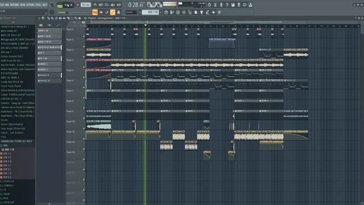The height and width of the screenshot is (205, 364).
Task: Open the playlist options arrow menu
Action: pos(39,18)
